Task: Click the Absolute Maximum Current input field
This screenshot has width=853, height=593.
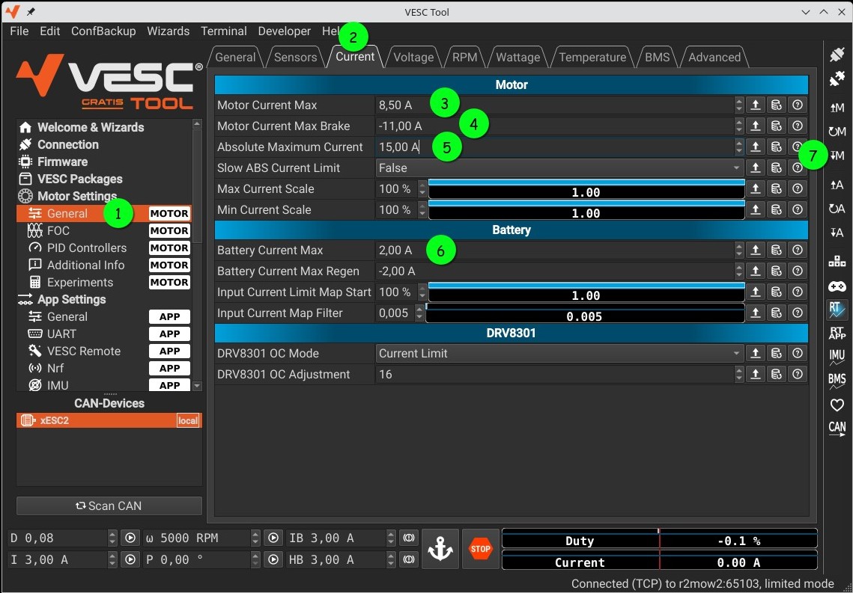Action: 554,147
